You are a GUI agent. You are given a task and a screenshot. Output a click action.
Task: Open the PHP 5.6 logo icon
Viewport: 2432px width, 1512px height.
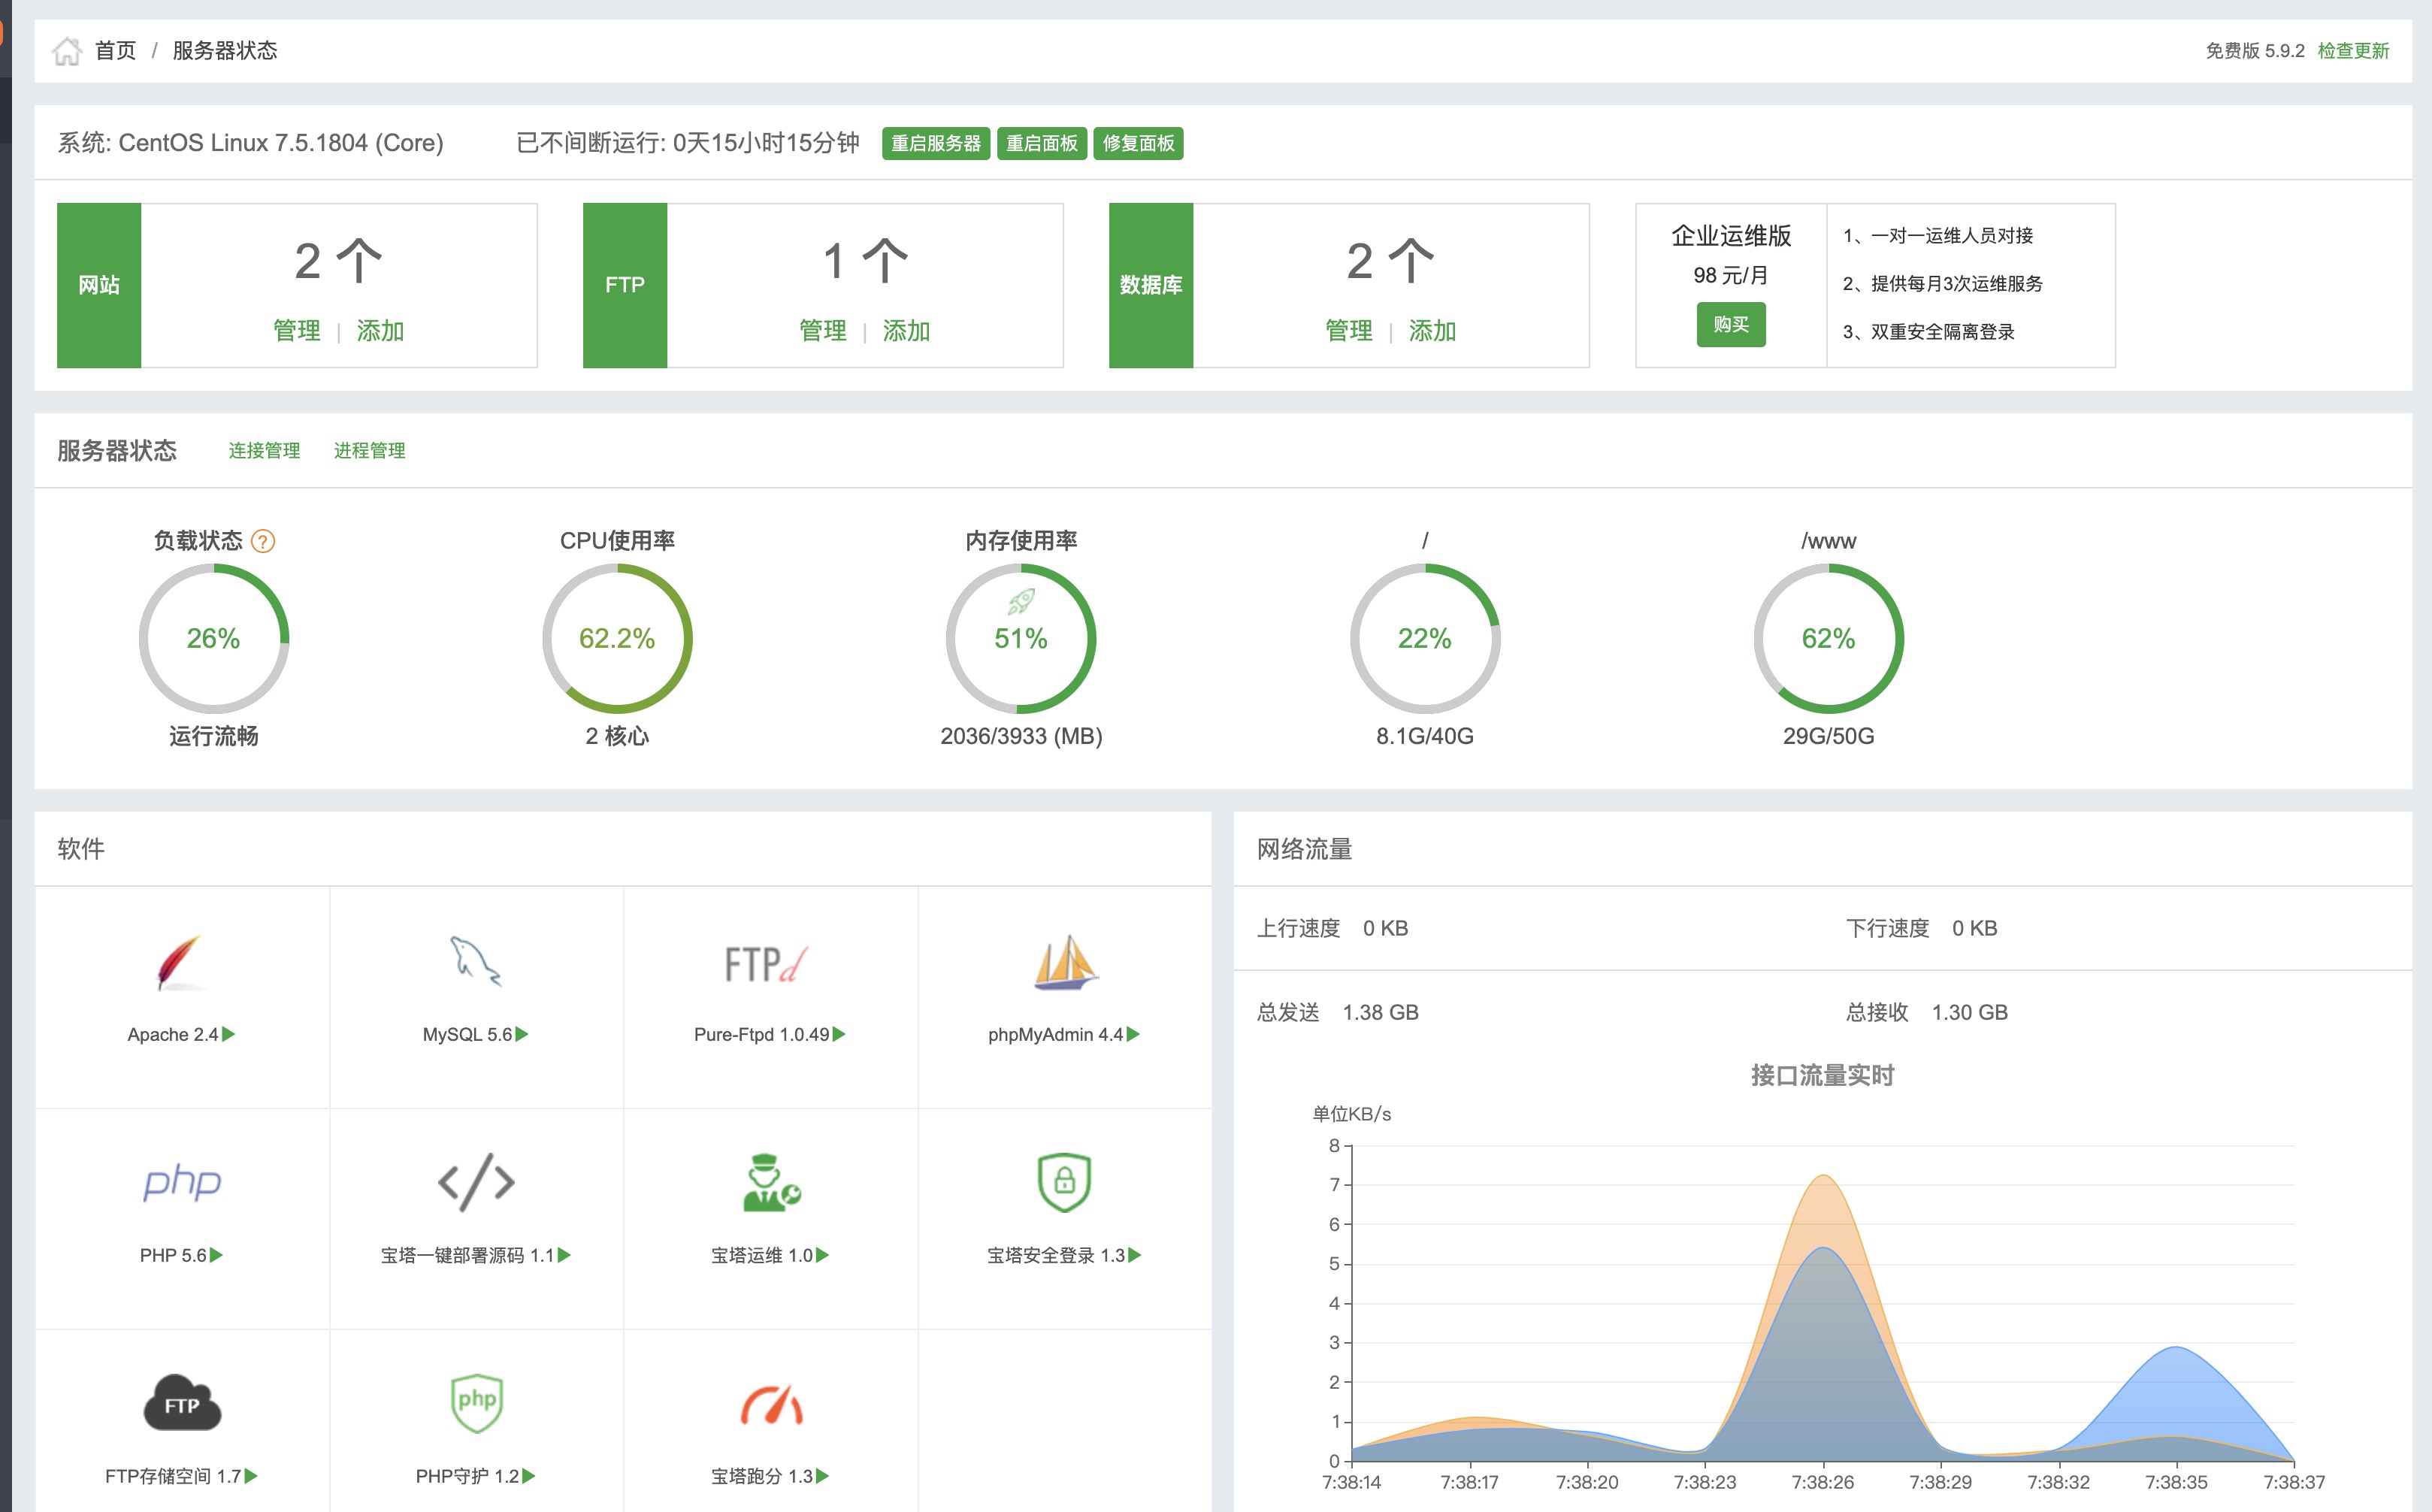click(x=181, y=1183)
